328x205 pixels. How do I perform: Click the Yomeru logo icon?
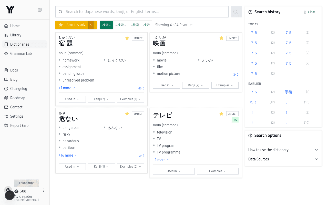click(x=10, y=10)
